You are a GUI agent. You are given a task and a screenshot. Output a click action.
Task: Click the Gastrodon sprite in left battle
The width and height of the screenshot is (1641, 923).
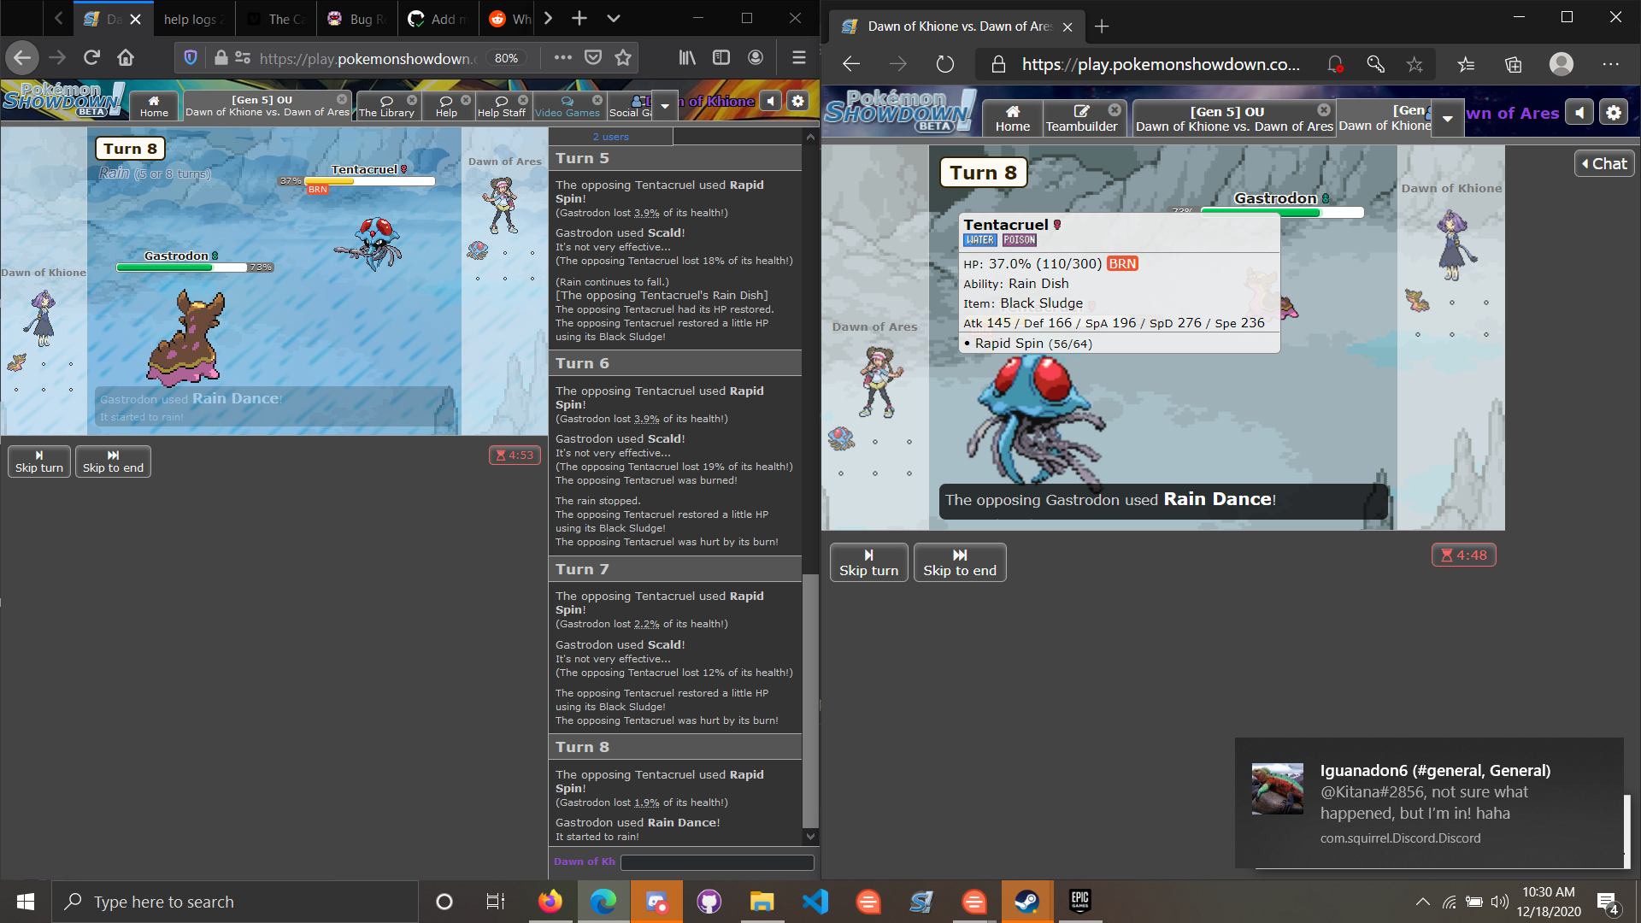[x=186, y=338]
